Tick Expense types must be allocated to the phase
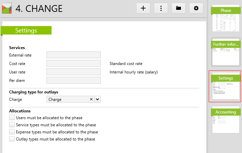This screenshot has width=242, height=153. 12,132
